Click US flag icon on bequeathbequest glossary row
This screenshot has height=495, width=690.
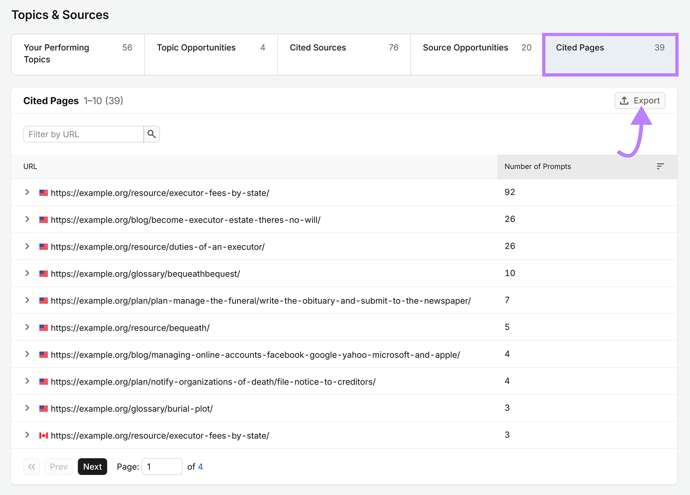(x=44, y=274)
